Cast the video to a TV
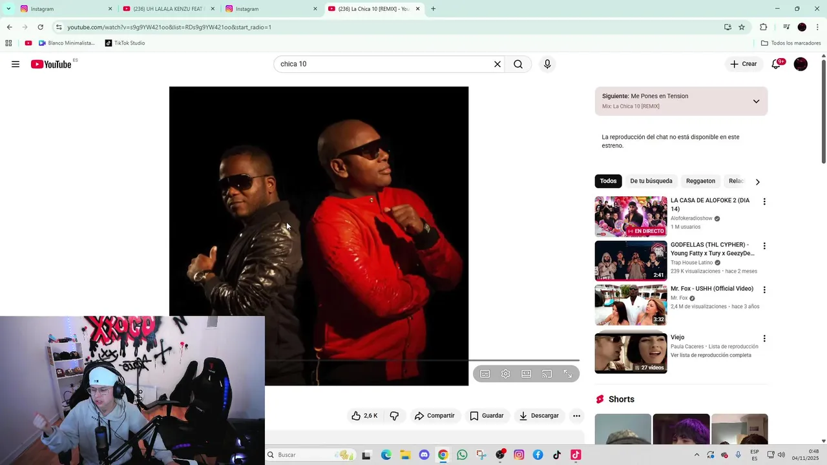Viewport: 827px width, 465px height. point(547,374)
